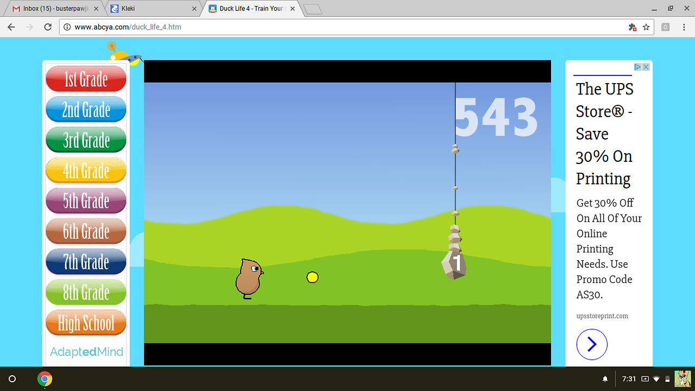This screenshot has width=695, height=391.
Task: Open the 6th Grade button
Action: [86, 231]
